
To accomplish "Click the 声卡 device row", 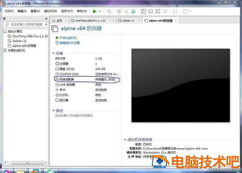I will [x=87, y=90].
